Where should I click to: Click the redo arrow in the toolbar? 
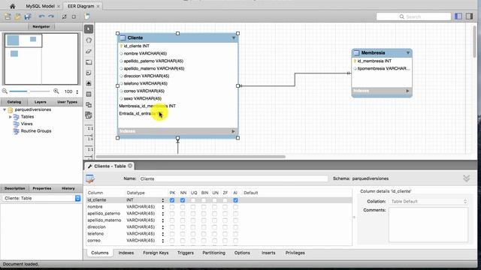(51, 16)
